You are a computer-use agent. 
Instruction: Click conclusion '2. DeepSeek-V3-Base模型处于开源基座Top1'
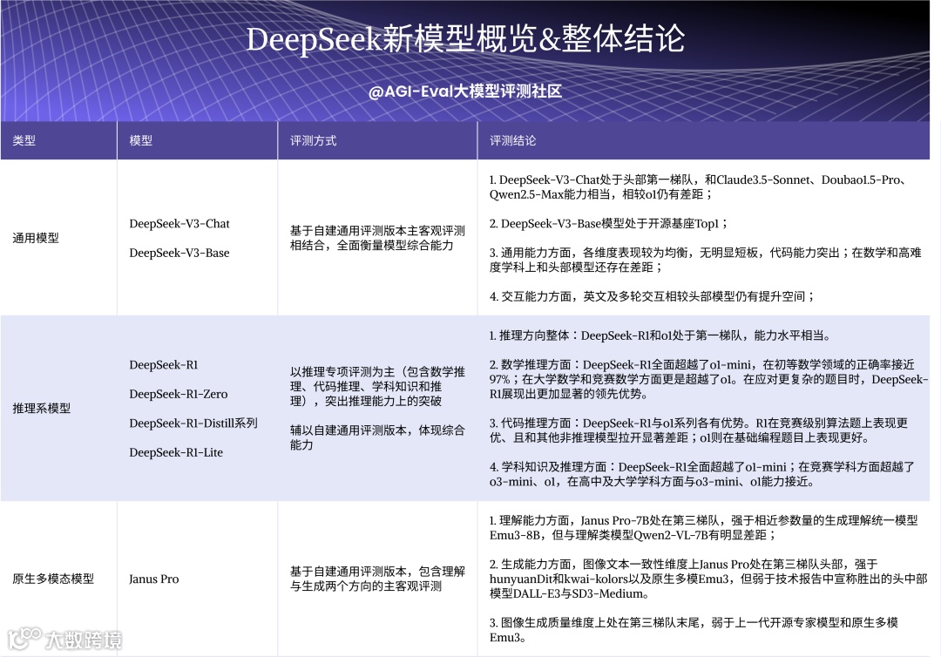[608, 224]
